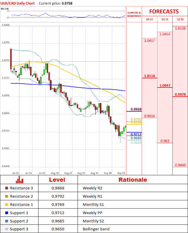Click the Support & Resistance column header
Screen dimensions: 188x233
click(x=134, y=14)
